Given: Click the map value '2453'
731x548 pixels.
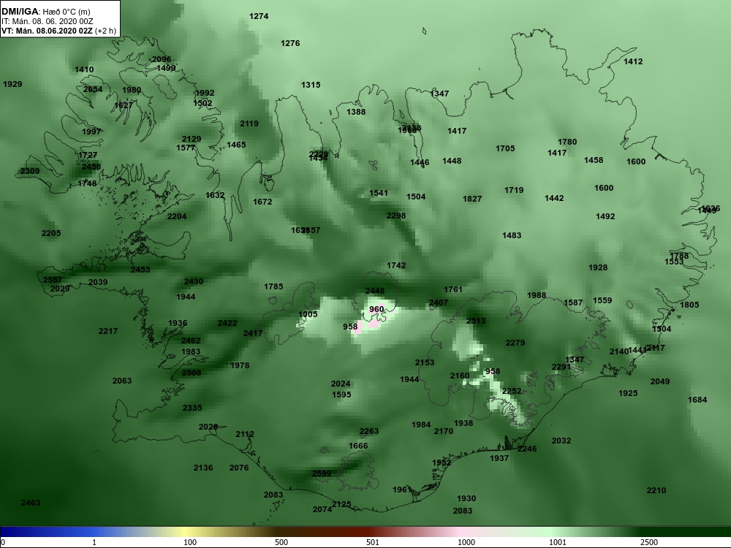Looking at the screenshot, I should pos(140,270).
